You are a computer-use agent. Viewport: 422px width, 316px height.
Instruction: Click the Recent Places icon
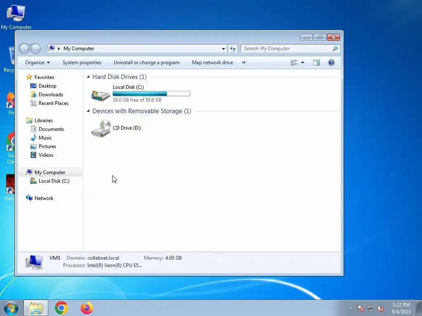(x=33, y=103)
